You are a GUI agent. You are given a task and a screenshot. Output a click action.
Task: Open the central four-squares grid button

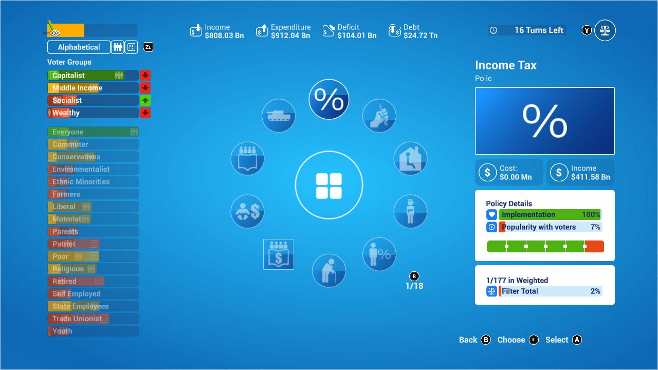pos(329,185)
